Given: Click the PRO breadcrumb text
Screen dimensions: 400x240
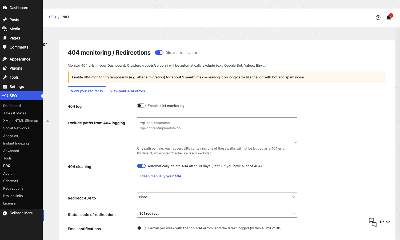Looking at the screenshot, I should pos(65,17).
